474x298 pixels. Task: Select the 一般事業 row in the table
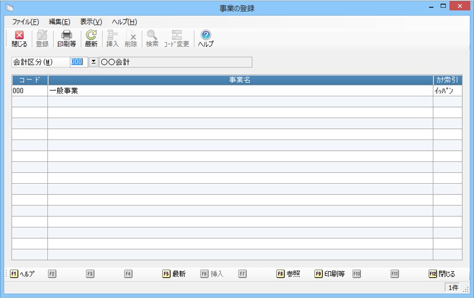pos(240,91)
